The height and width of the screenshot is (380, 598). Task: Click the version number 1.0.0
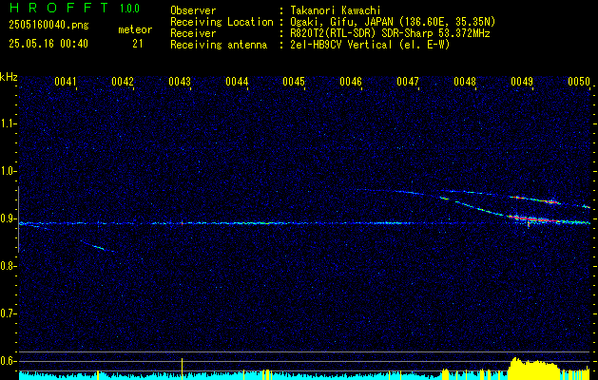129,9
